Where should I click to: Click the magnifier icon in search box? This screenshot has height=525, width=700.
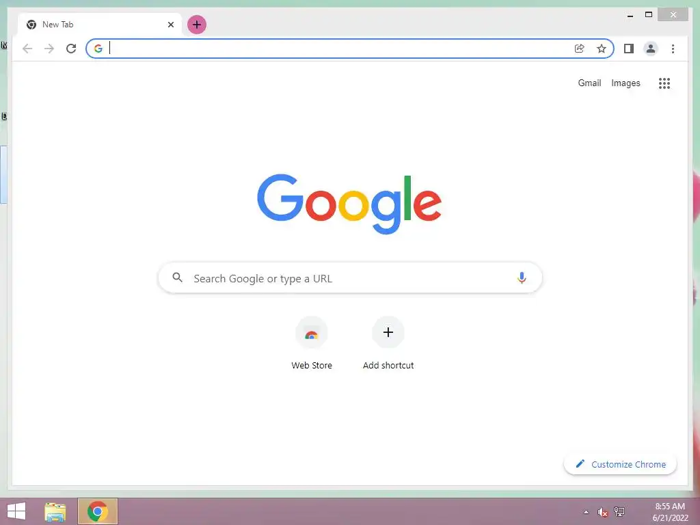177,278
